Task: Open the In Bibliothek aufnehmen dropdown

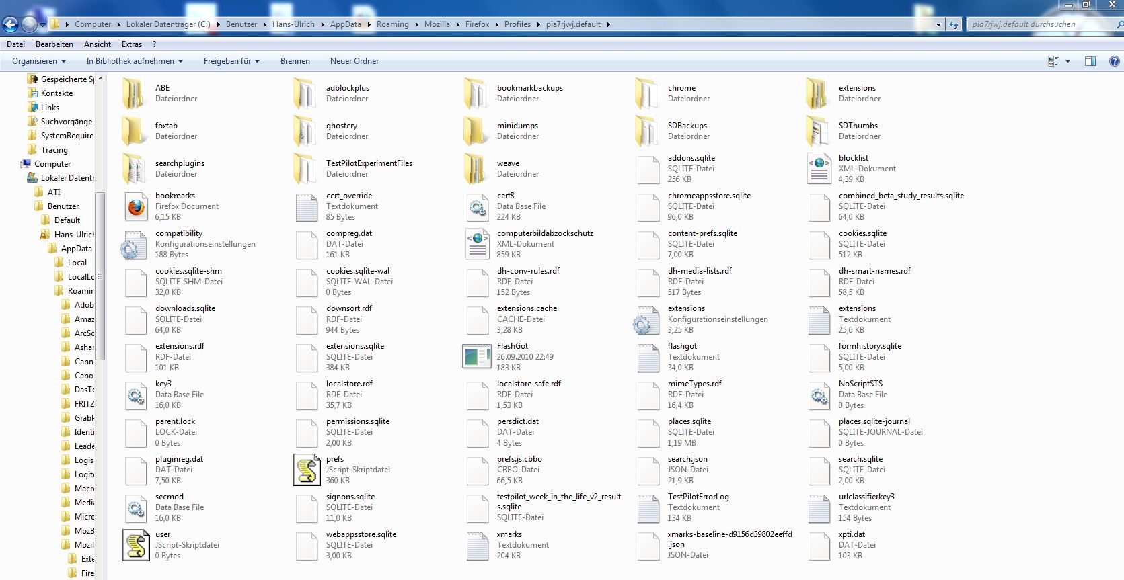Action: [135, 61]
